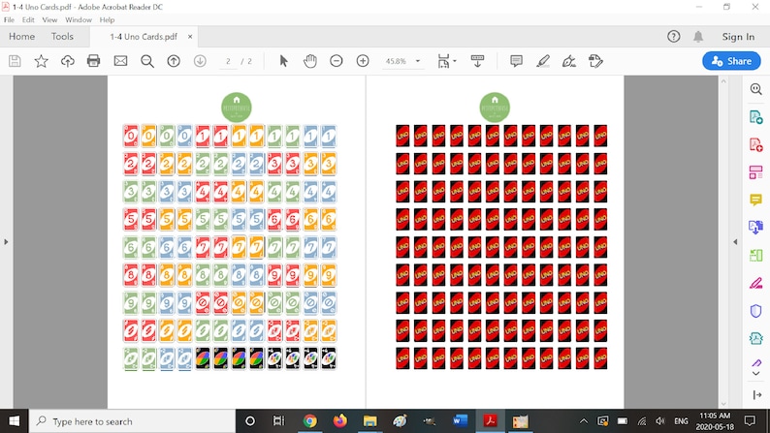
Task: Open Fill & Sign tool in right pane
Action: click(755, 283)
